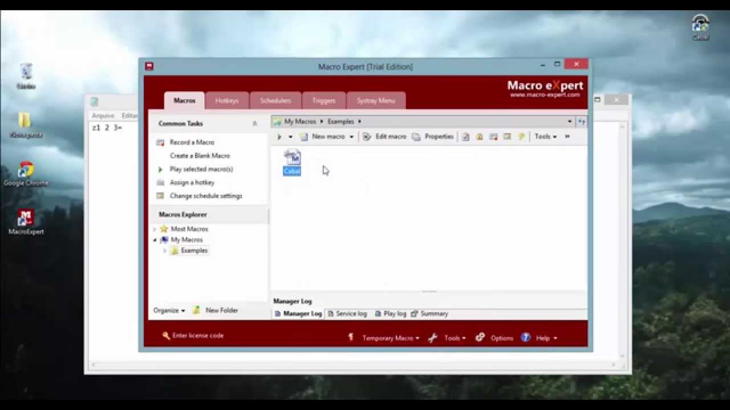Select the Google Chrome desktop shortcut
Image resolution: width=730 pixels, height=410 pixels.
coord(26,174)
